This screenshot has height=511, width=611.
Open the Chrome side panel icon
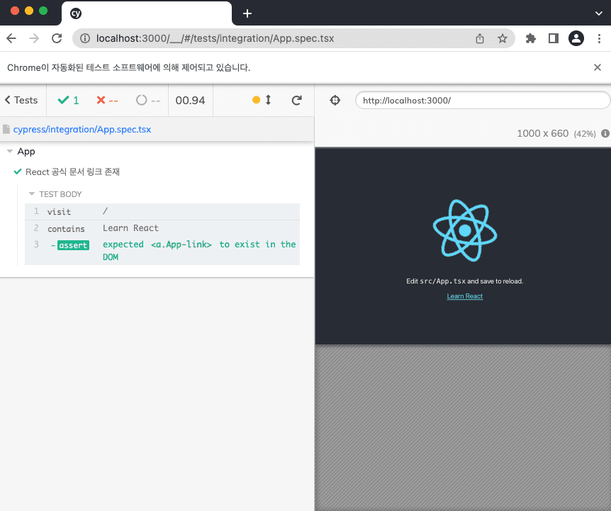point(553,39)
